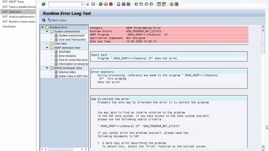Click icon left of ABAP Editor button
The image size is (269, 151).
(44, 20)
